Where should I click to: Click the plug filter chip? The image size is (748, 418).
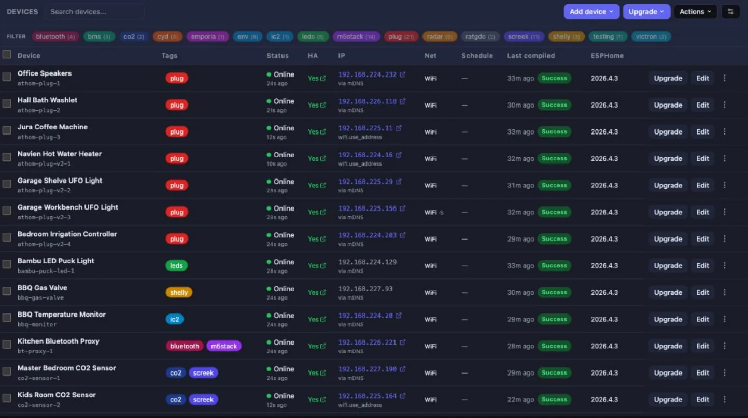(401, 37)
